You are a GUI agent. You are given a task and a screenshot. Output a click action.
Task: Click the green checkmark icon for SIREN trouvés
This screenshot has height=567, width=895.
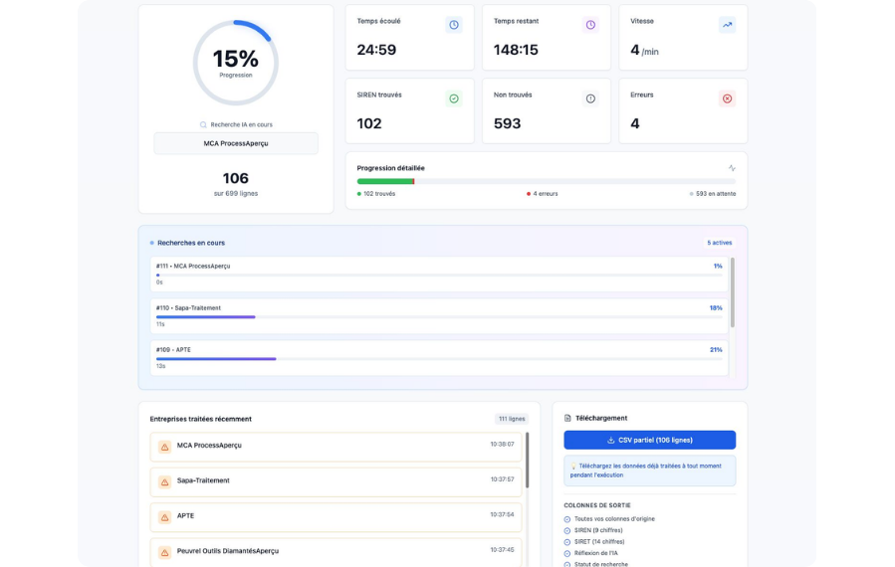pos(454,98)
